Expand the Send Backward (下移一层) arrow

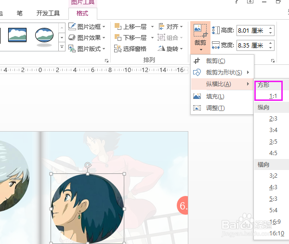pyautogui.click(x=152, y=38)
